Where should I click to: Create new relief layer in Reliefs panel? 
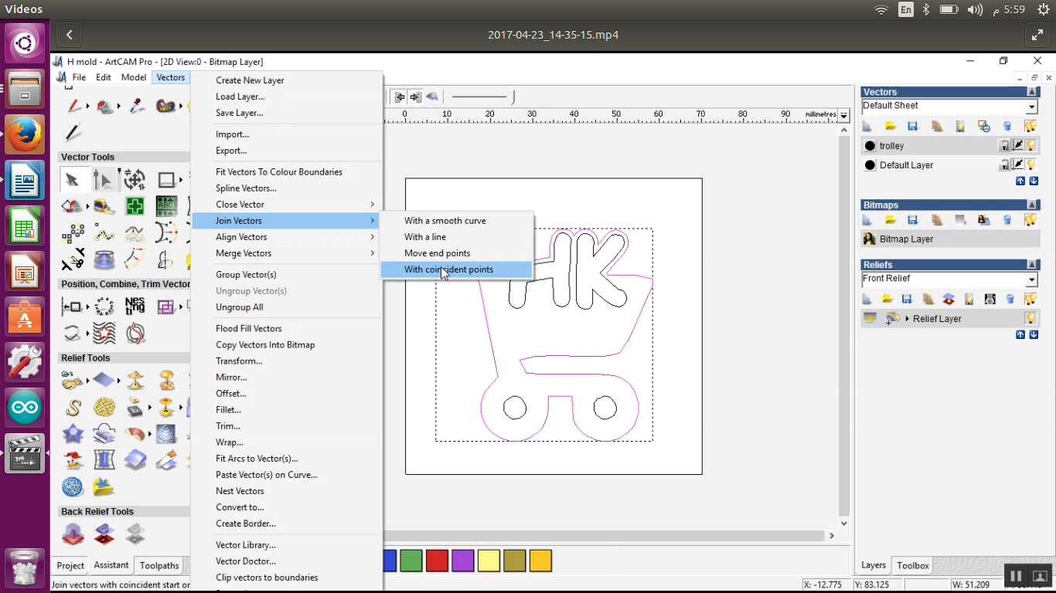[867, 299]
